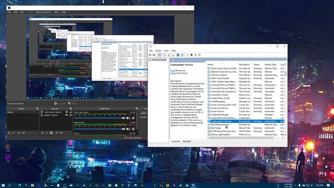Sort services by the Startup Type column header
The width and height of the screenshot is (334, 188).
click(x=270, y=64)
